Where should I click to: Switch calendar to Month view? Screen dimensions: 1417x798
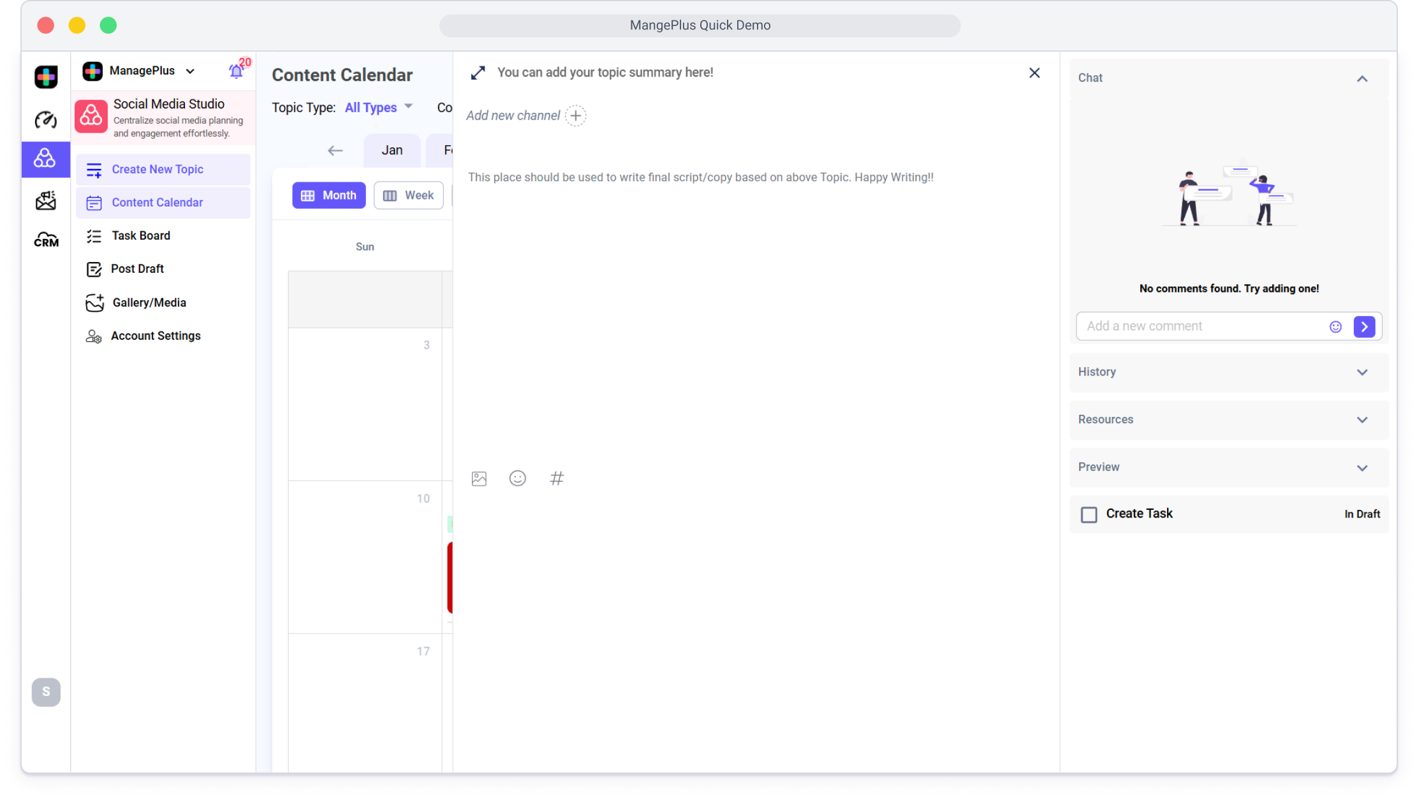[329, 195]
